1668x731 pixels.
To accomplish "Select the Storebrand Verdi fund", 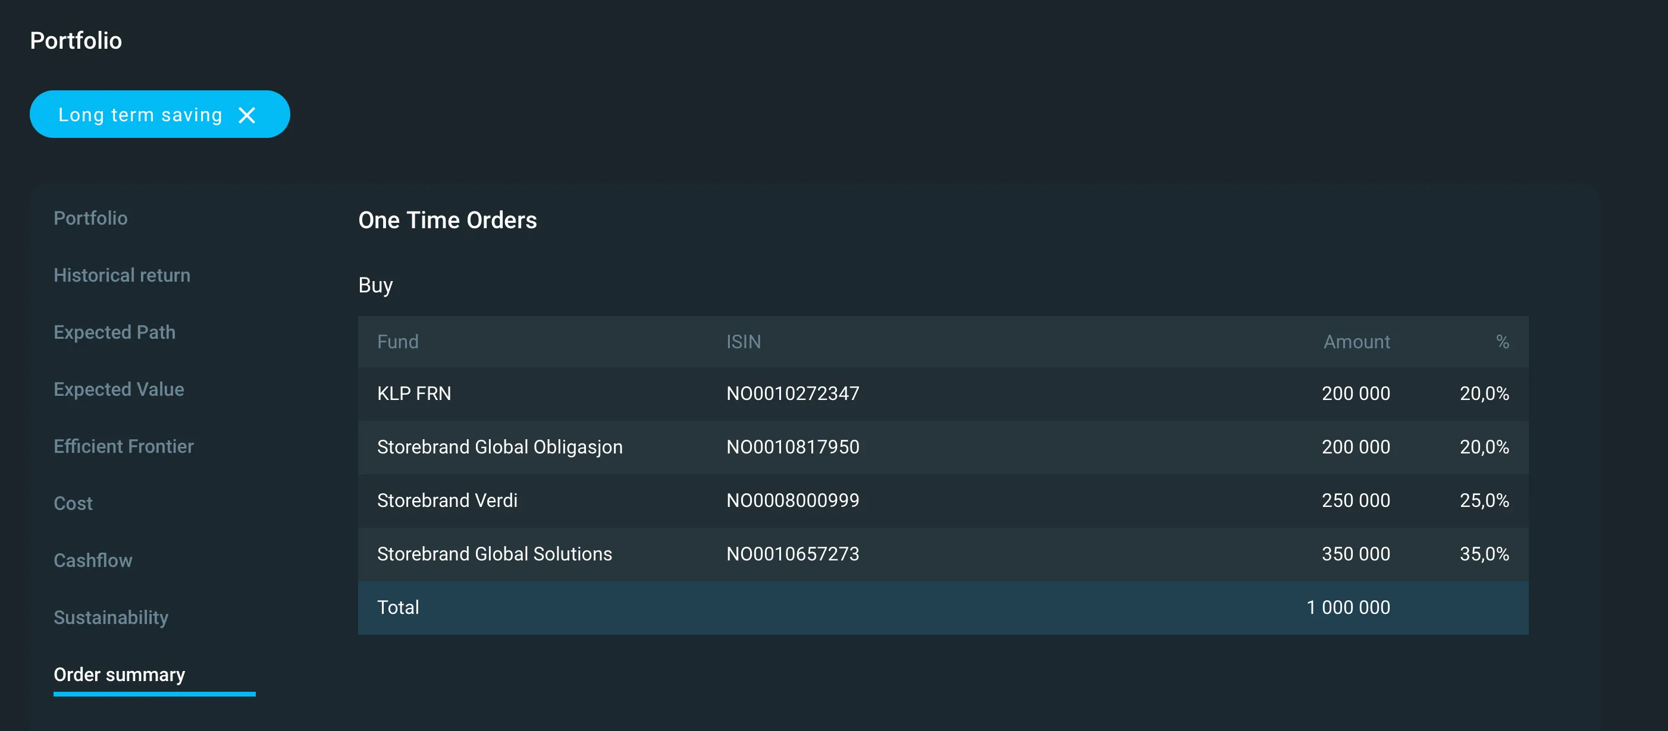I will tap(447, 500).
